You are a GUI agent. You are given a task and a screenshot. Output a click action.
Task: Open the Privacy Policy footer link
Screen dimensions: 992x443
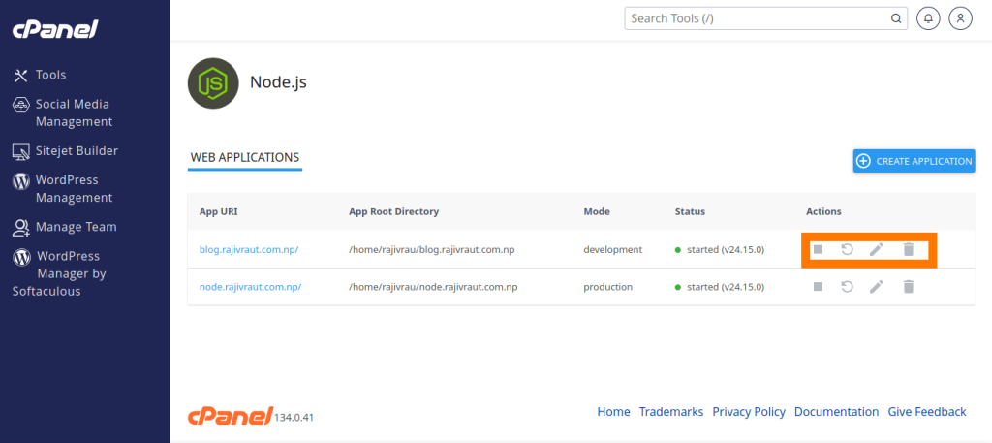749,412
